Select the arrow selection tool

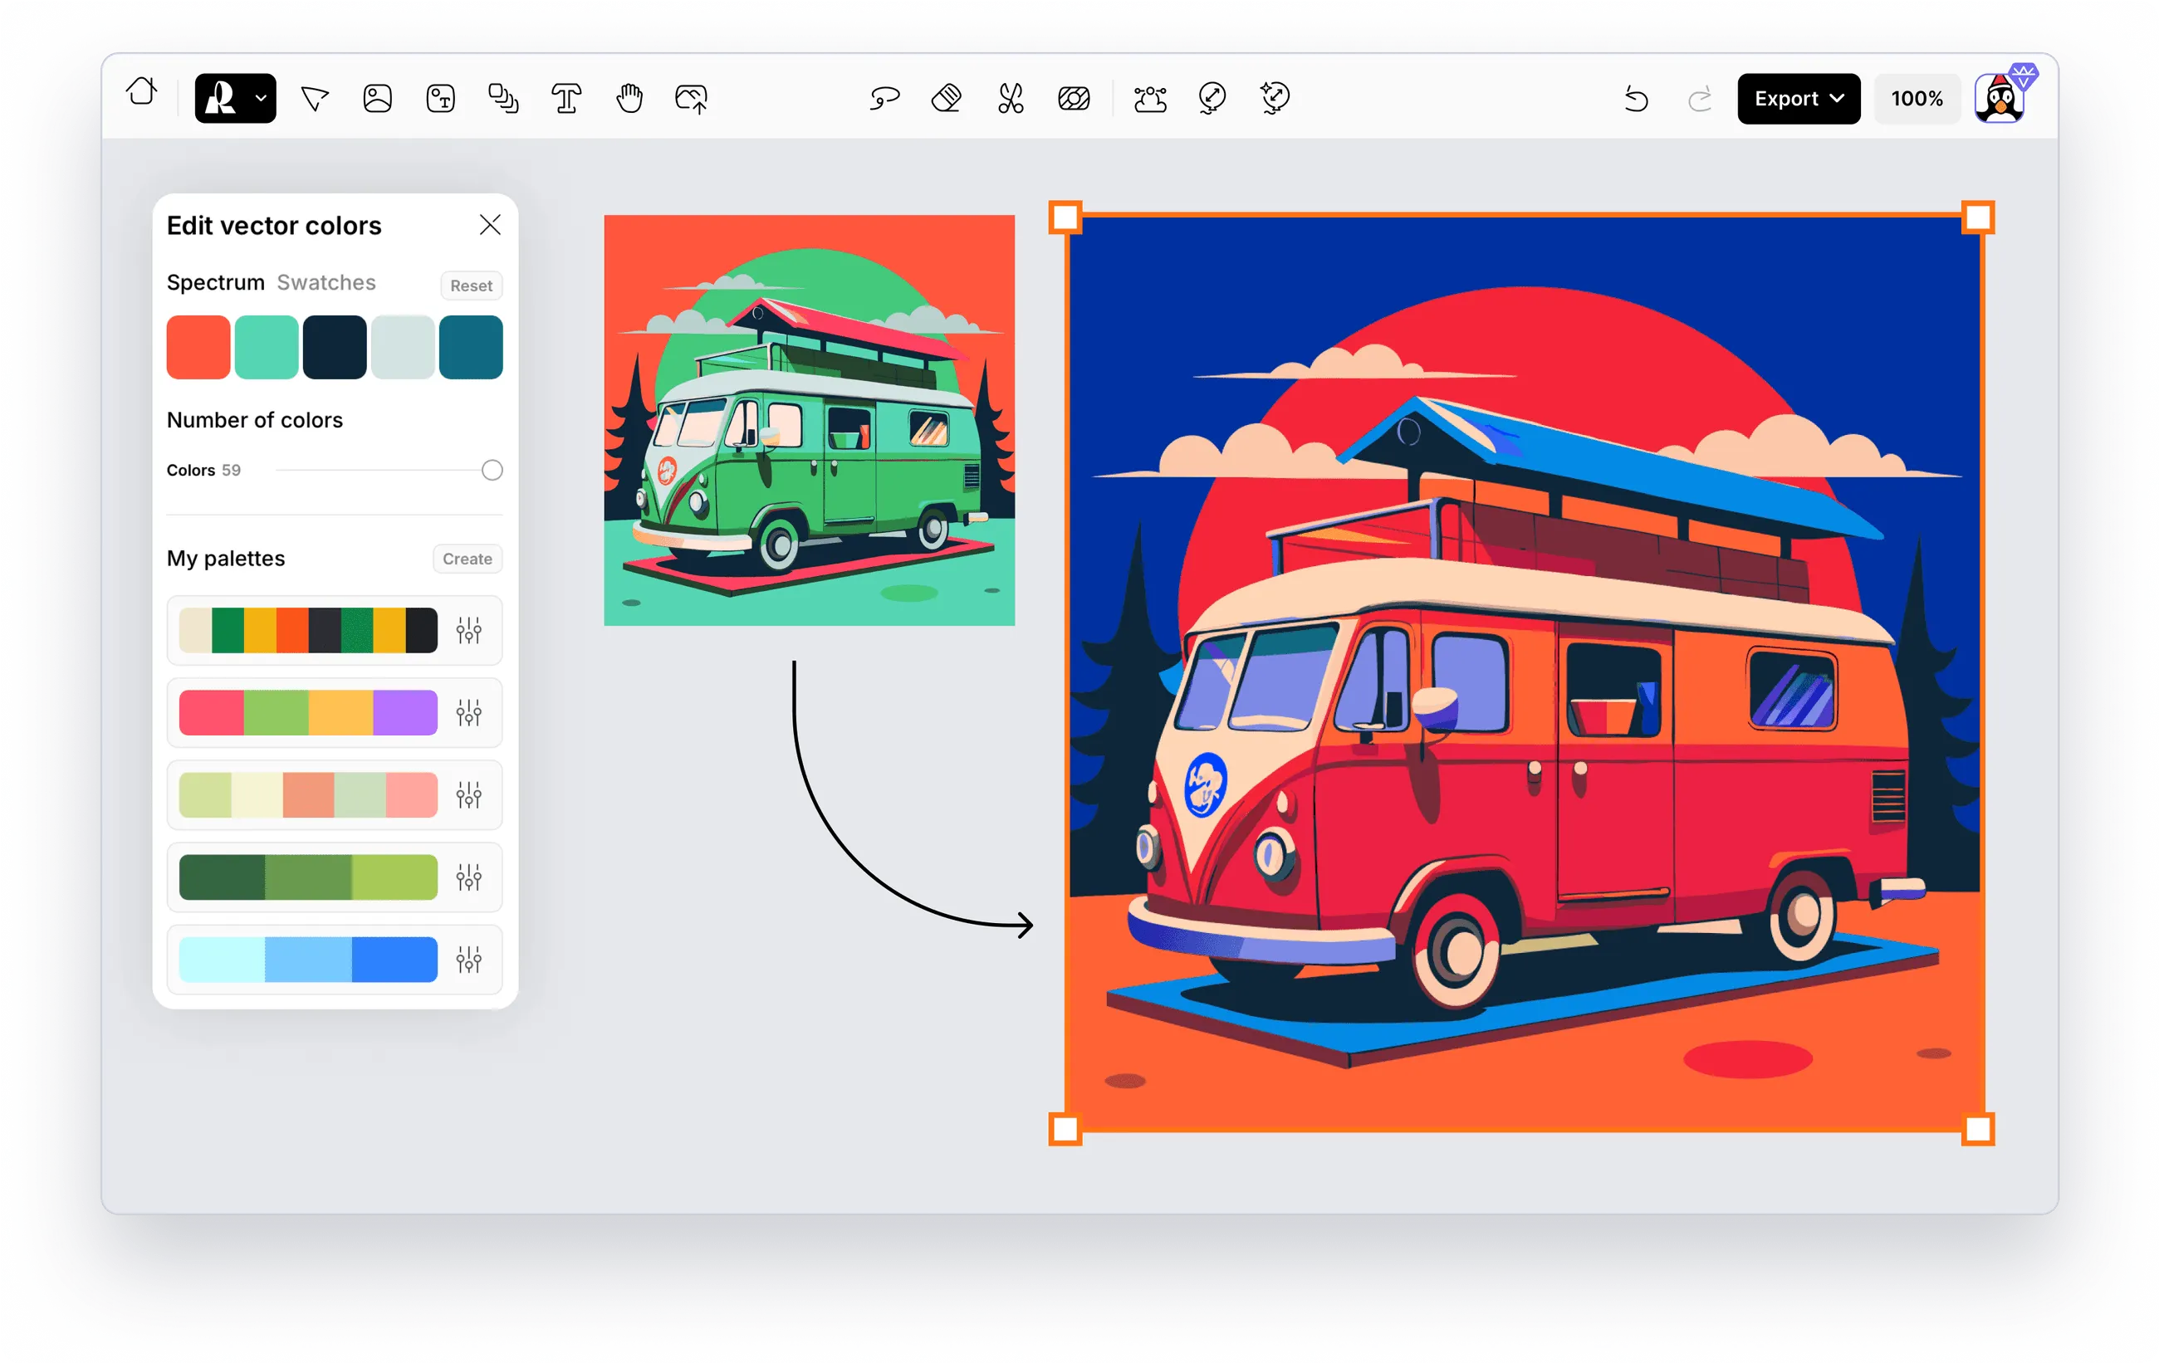tap(315, 98)
